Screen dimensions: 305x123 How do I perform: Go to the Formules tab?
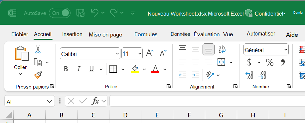(x=146, y=34)
